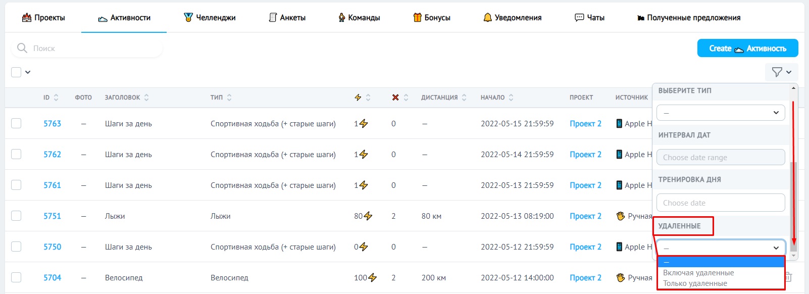Select checkbox for row 5763

click(x=16, y=123)
